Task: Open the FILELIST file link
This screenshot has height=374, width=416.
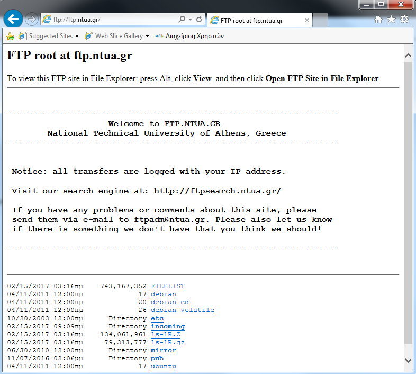Action: click(x=168, y=287)
